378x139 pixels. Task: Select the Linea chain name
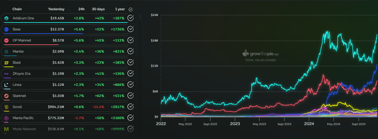tap(17, 85)
